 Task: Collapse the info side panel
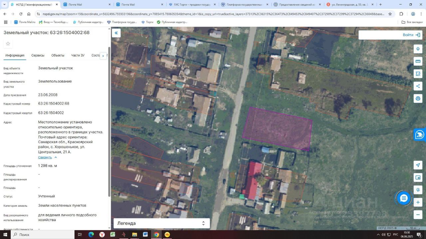coord(116,33)
